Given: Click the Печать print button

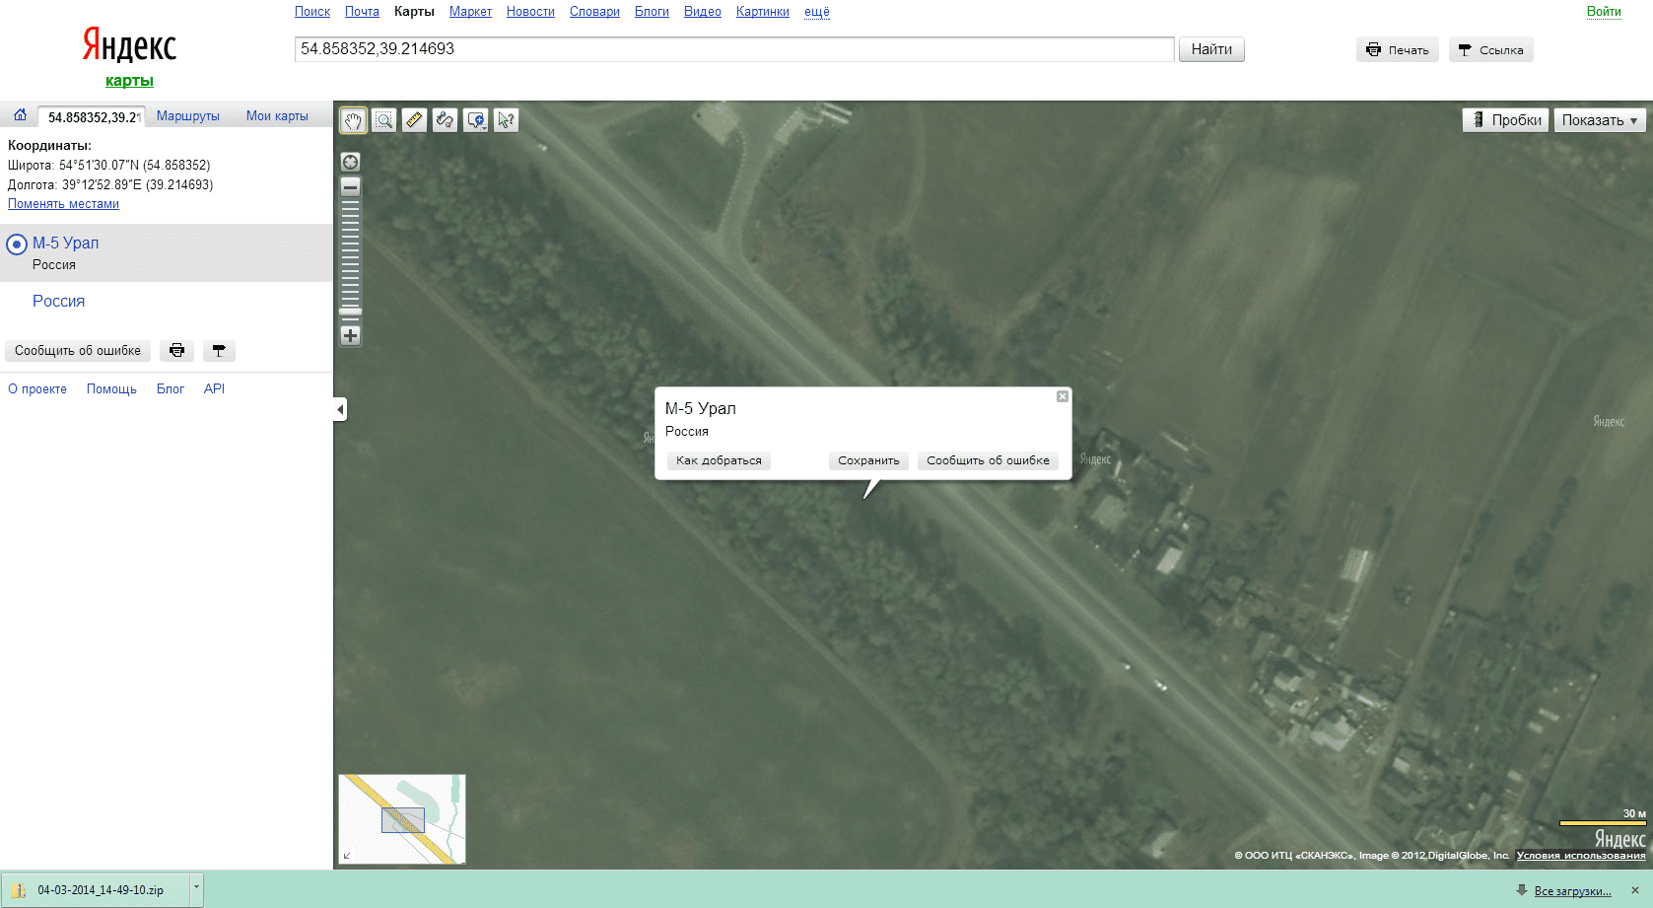Looking at the screenshot, I should (x=1398, y=50).
